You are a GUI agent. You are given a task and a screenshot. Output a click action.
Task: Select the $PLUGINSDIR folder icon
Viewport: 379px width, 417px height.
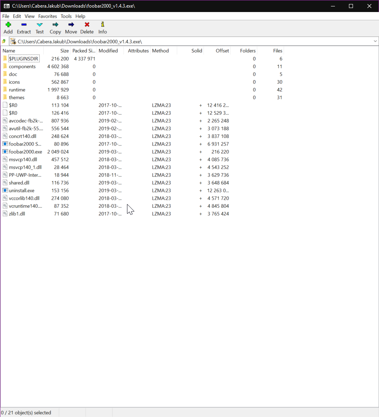5,59
